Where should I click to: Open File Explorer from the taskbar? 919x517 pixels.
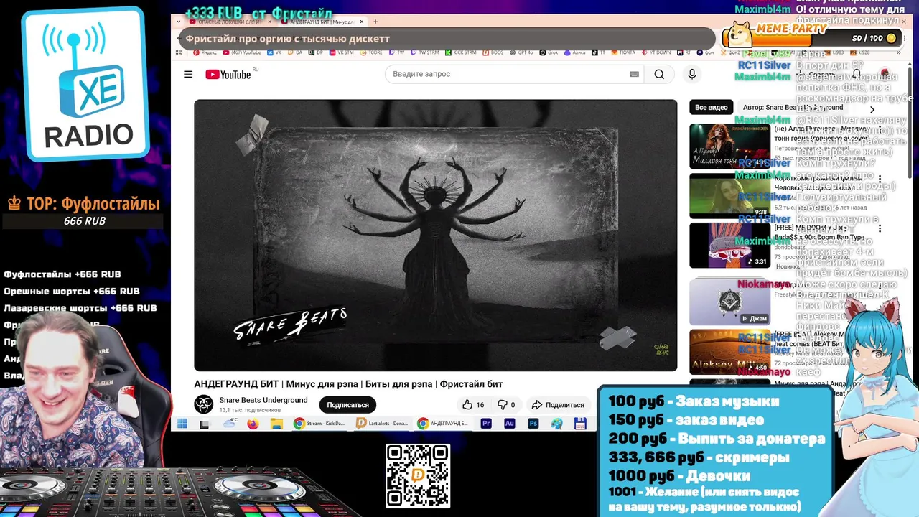276,424
